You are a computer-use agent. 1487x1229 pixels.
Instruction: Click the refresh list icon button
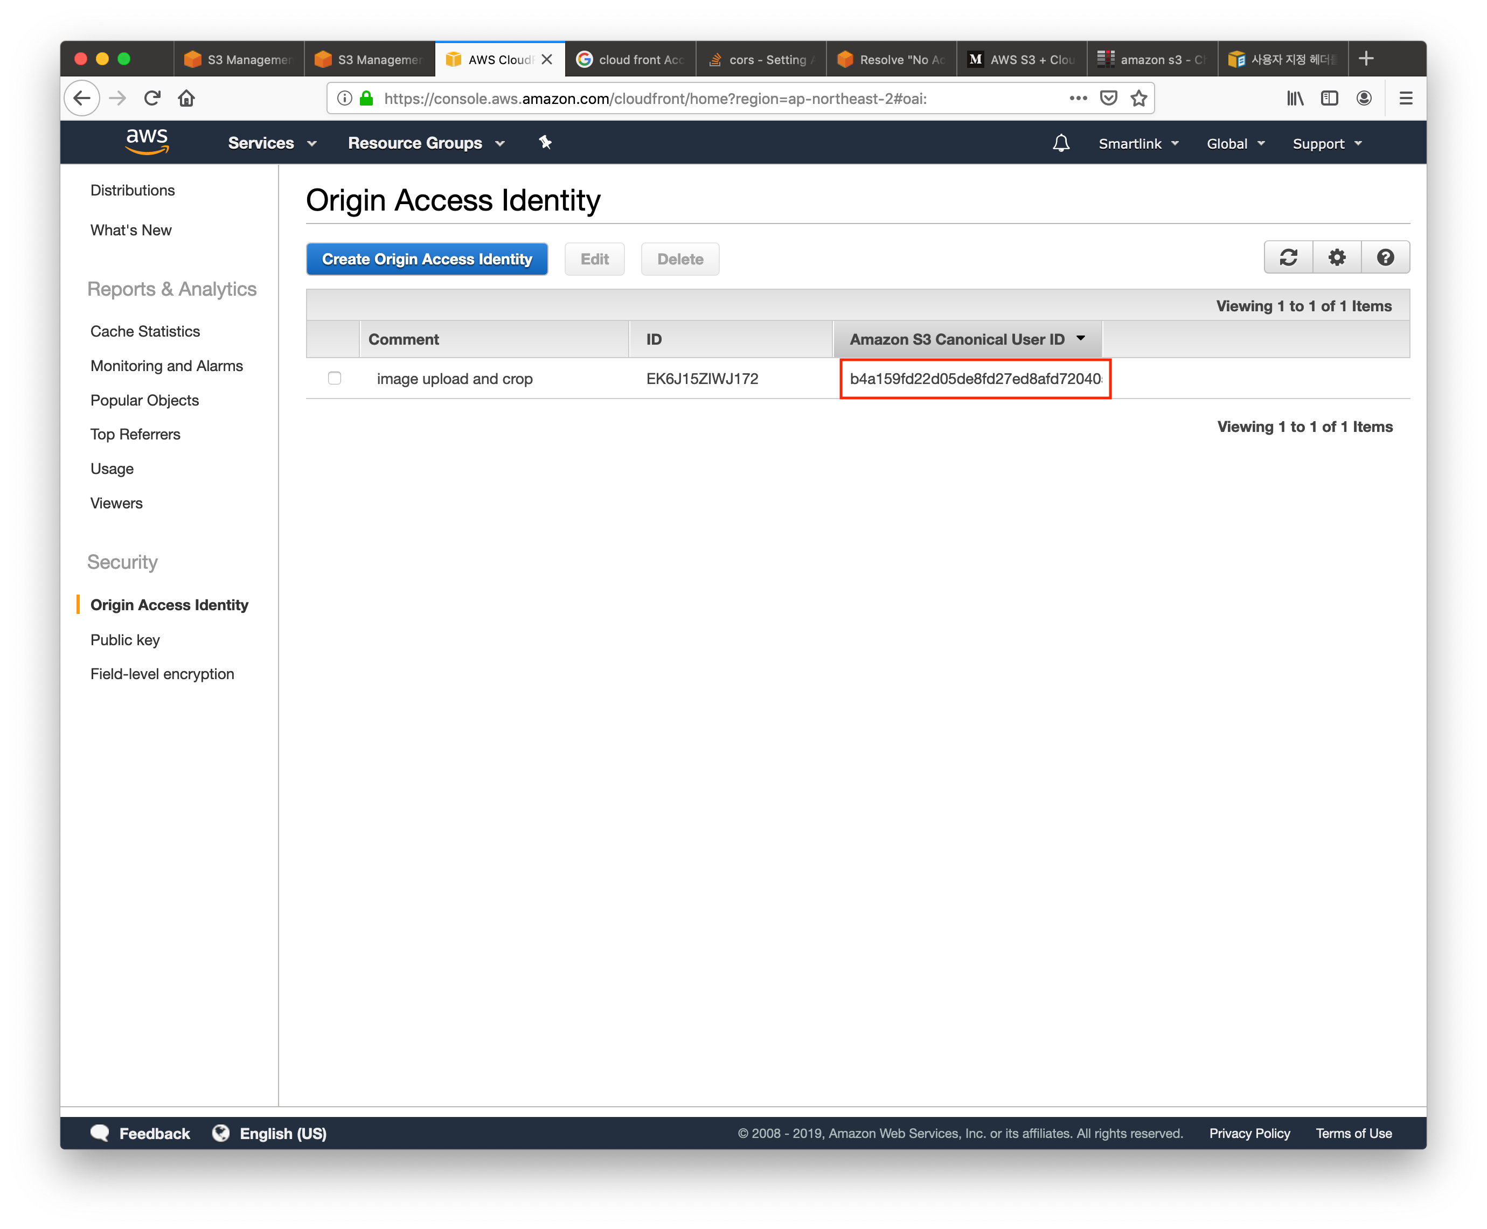coord(1288,257)
